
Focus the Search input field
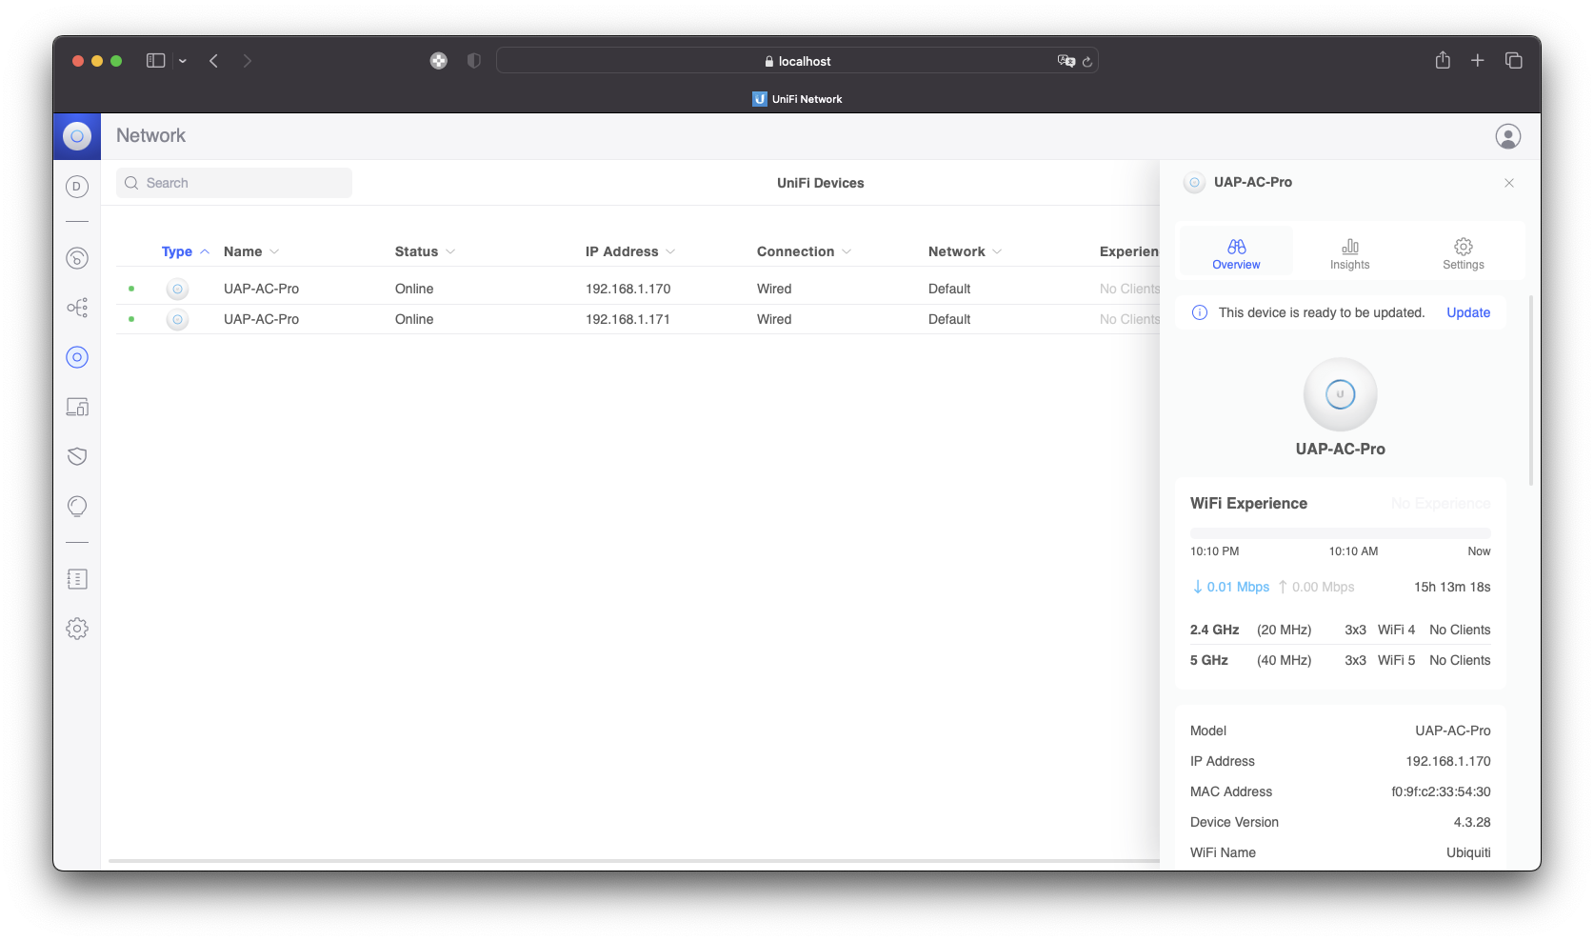point(234,183)
